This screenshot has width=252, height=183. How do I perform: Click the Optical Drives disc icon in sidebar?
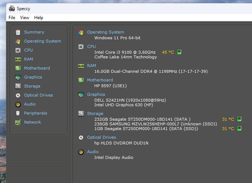18,95
